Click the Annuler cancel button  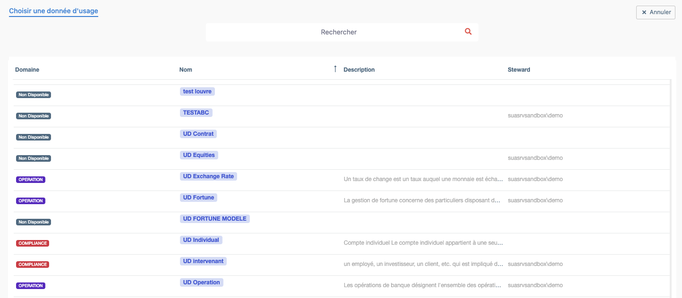click(x=656, y=12)
